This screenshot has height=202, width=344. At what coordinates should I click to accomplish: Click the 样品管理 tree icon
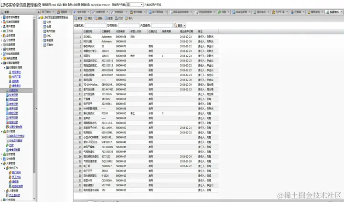click(4, 45)
